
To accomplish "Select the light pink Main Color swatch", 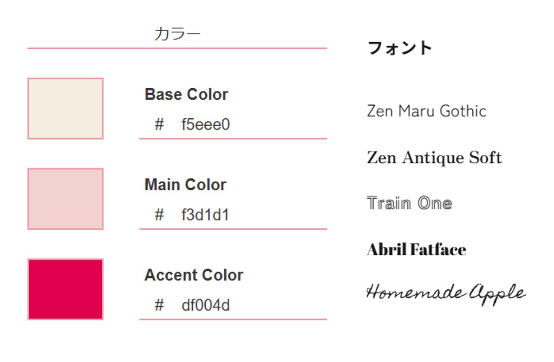I will point(65,199).
